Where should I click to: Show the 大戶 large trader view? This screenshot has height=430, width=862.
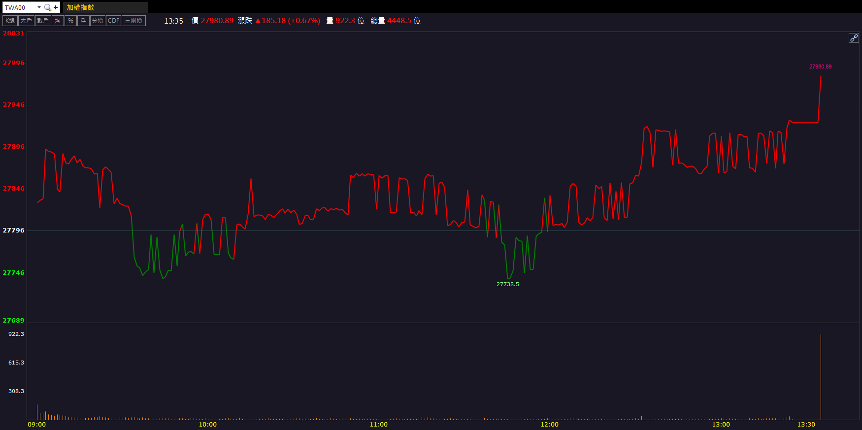pyautogui.click(x=26, y=21)
